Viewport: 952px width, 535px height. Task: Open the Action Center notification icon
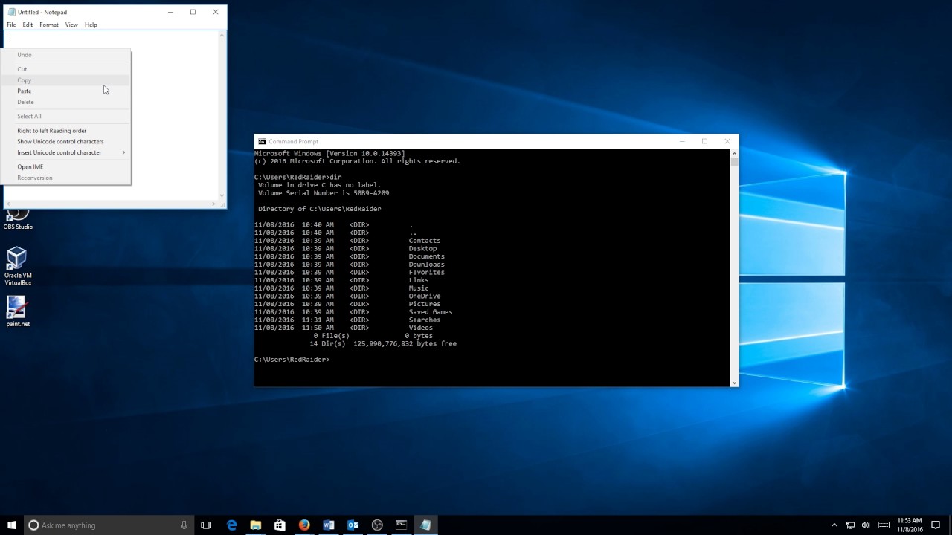pos(936,525)
